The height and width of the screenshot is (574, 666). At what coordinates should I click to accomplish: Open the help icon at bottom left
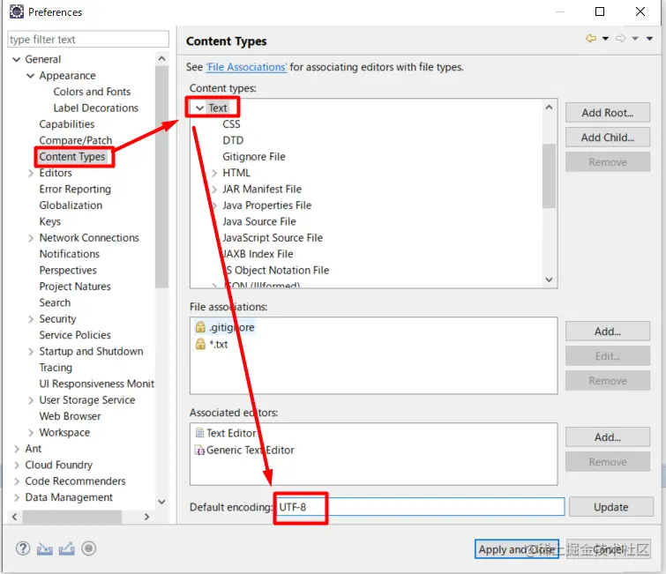(23, 548)
